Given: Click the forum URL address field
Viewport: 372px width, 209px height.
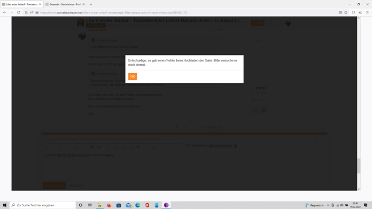Looking at the screenshot, I should coord(185,12).
